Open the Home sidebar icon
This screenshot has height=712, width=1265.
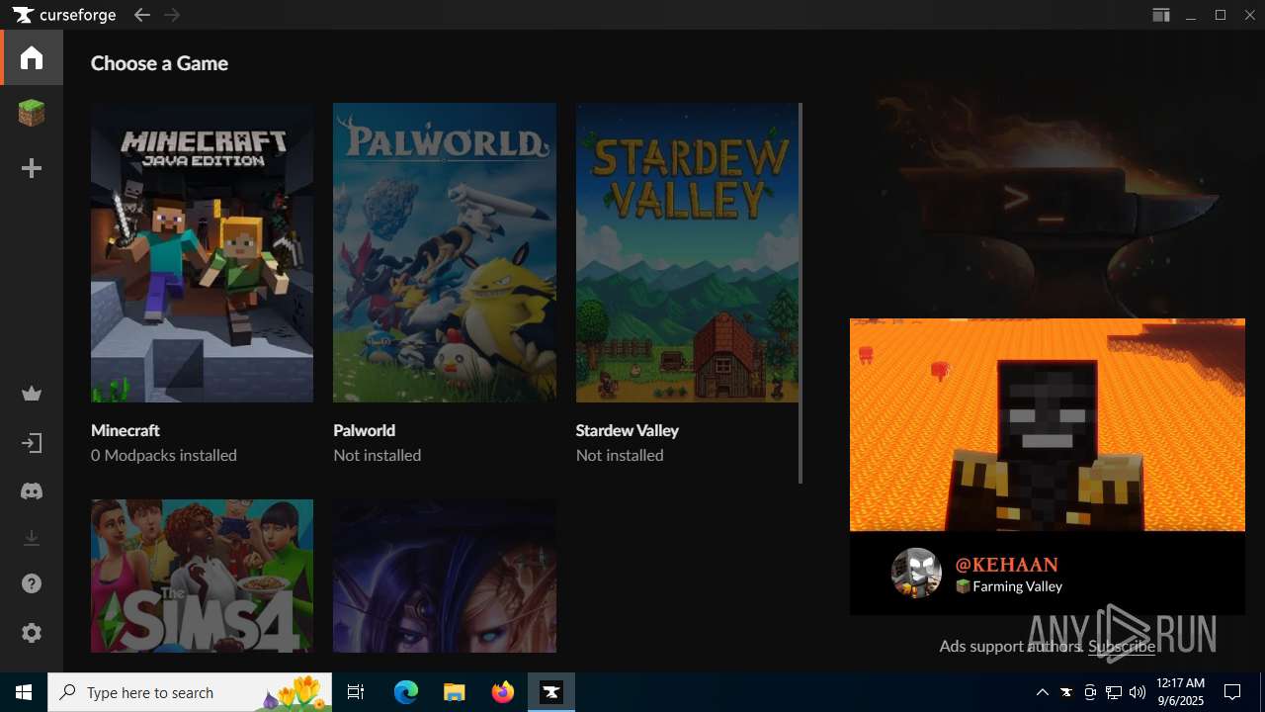coord(32,57)
